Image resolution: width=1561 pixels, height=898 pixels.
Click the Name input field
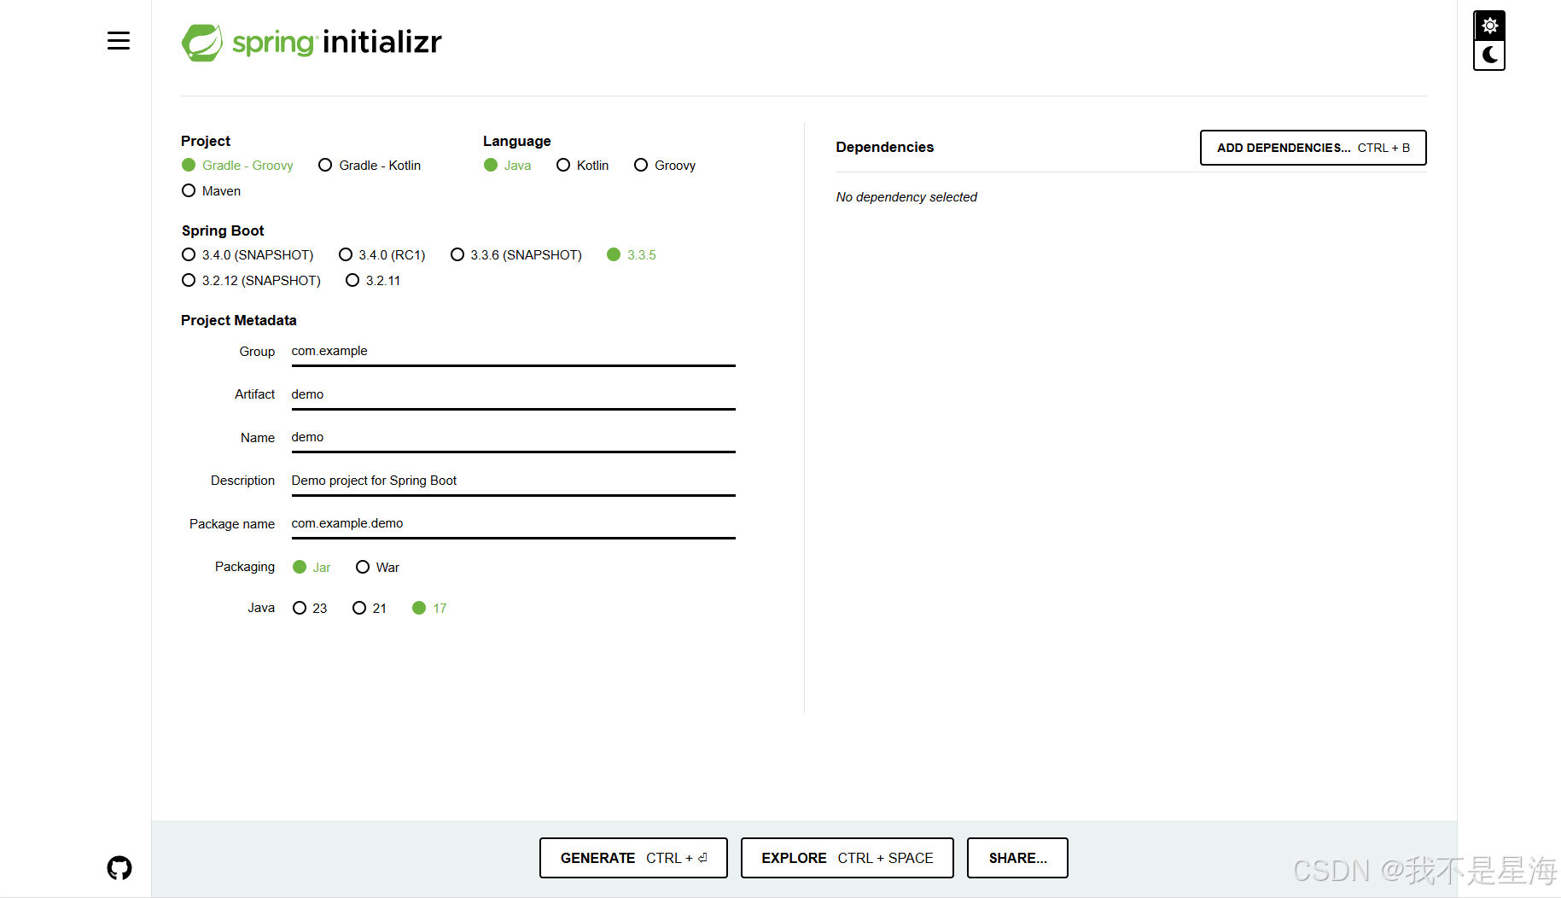click(513, 438)
